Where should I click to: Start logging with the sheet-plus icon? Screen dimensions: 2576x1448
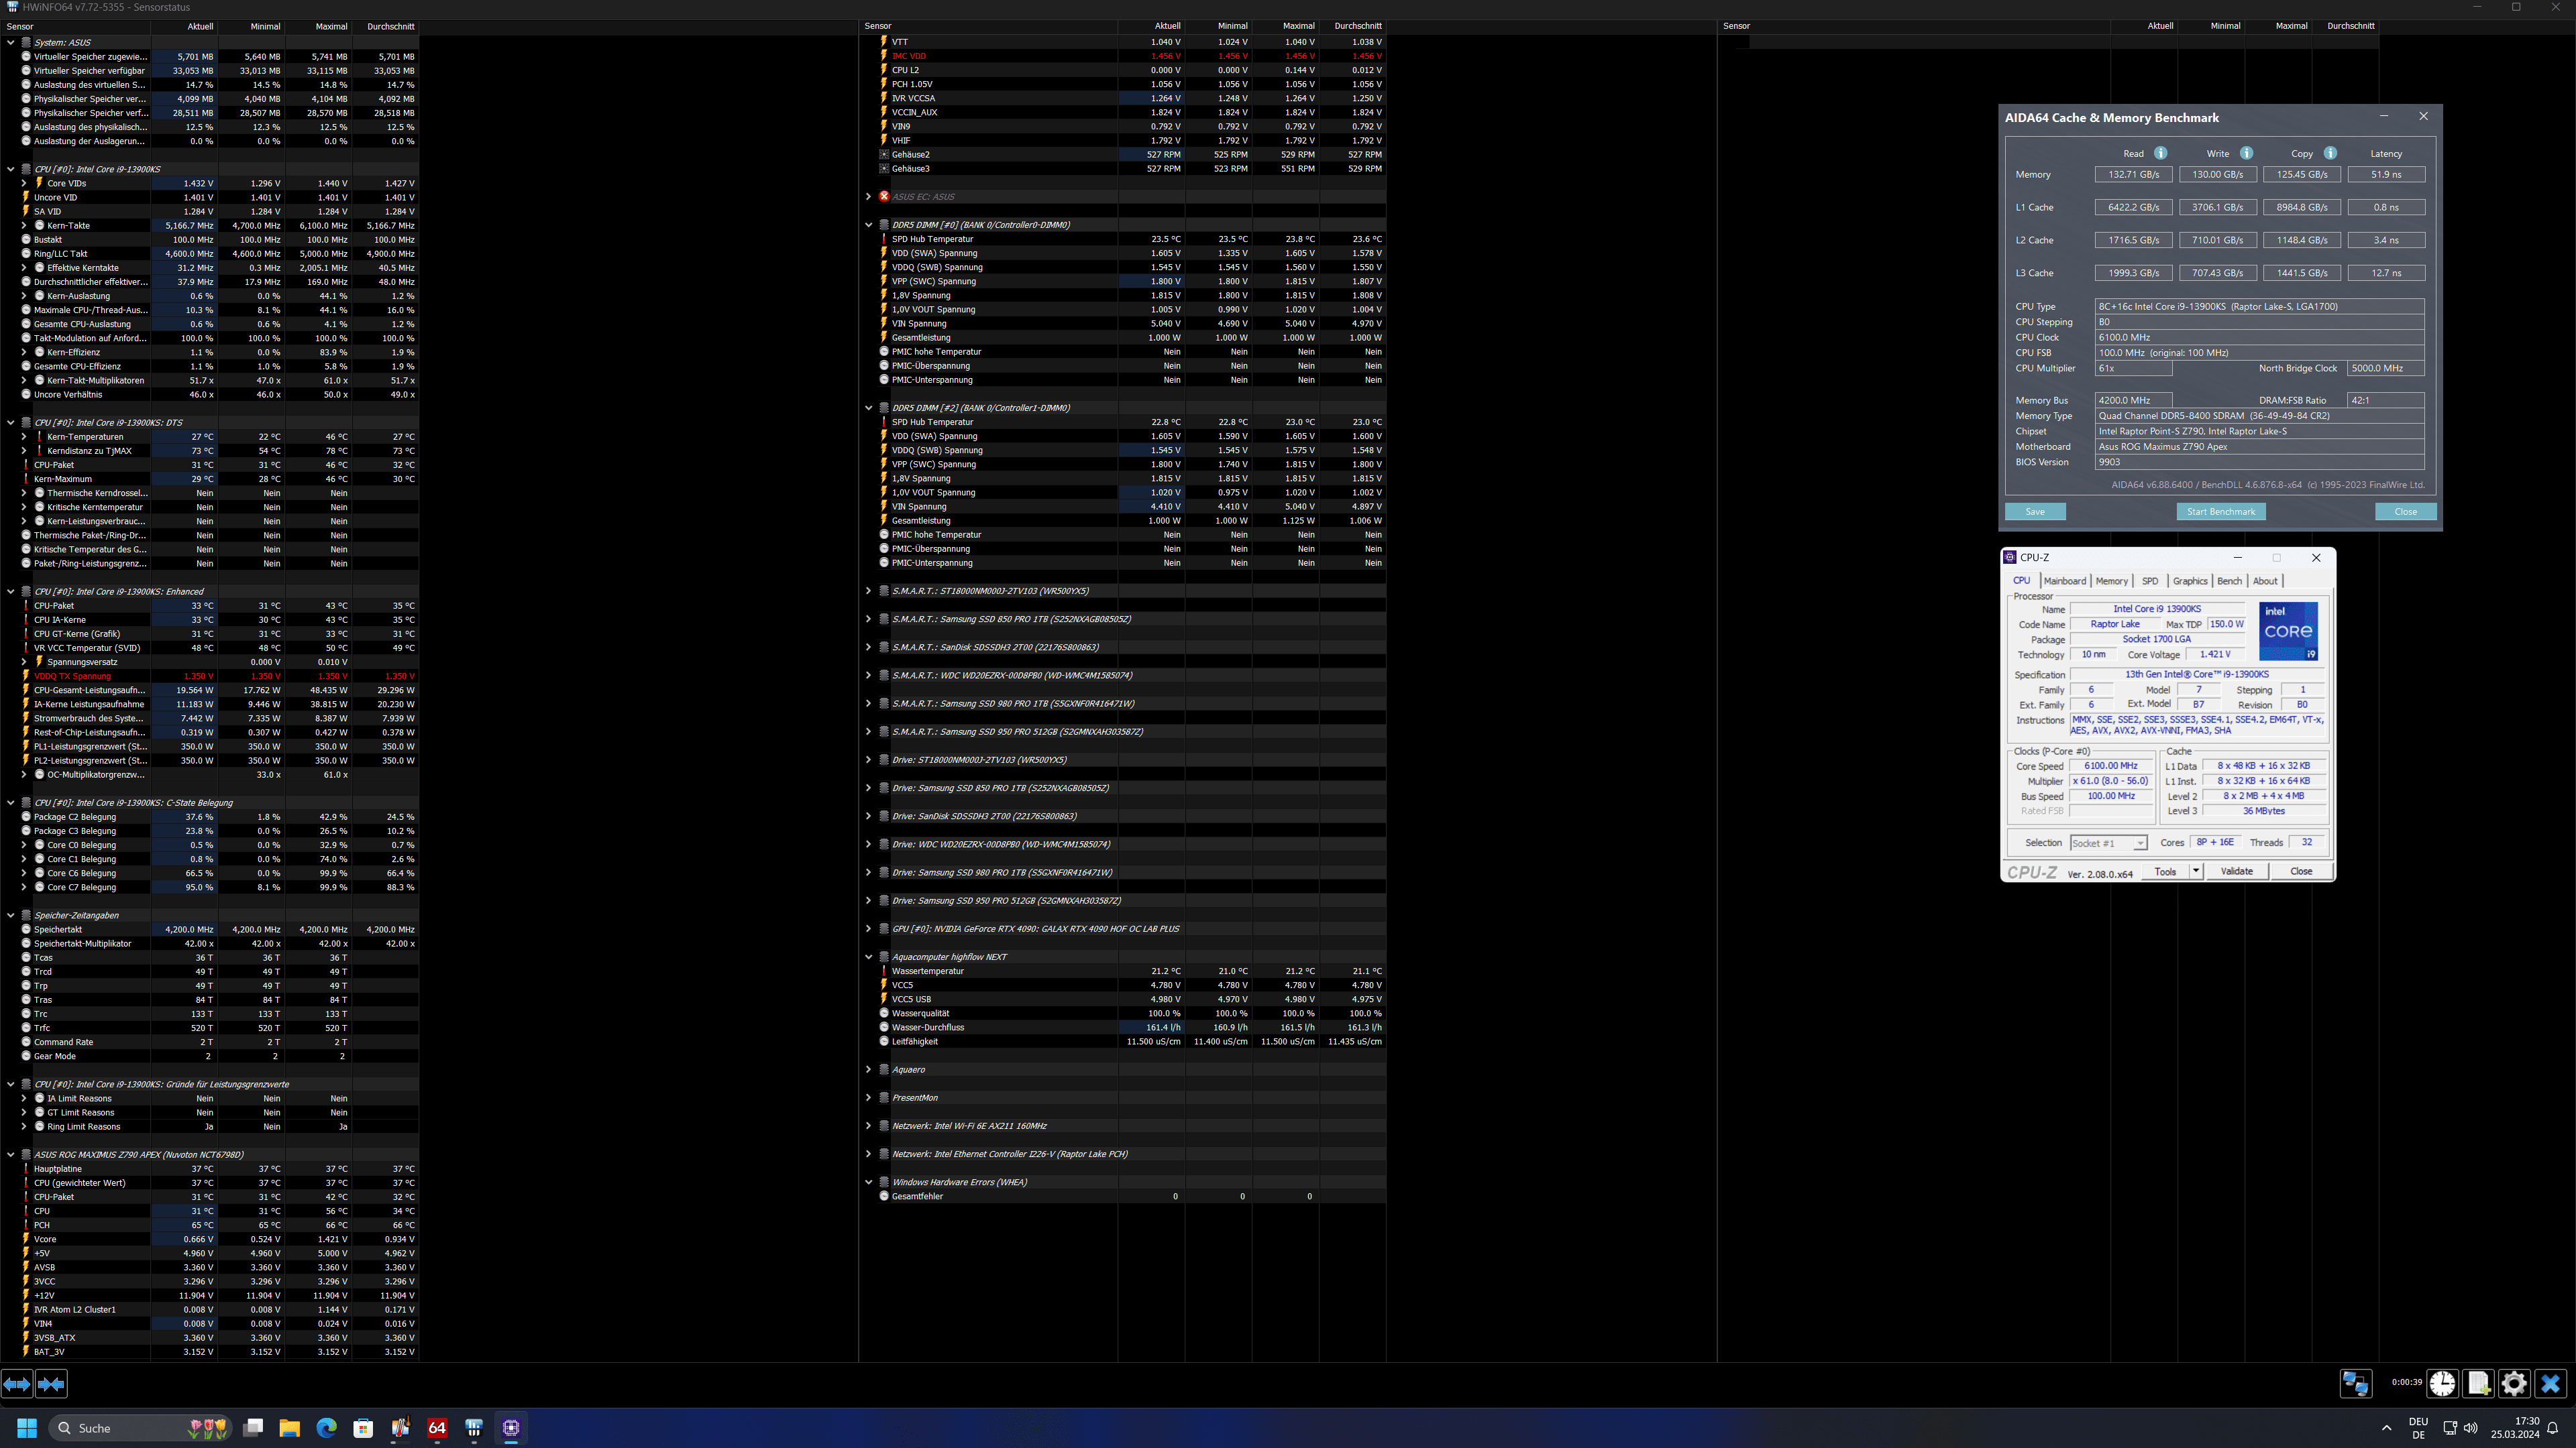[2478, 1383]
